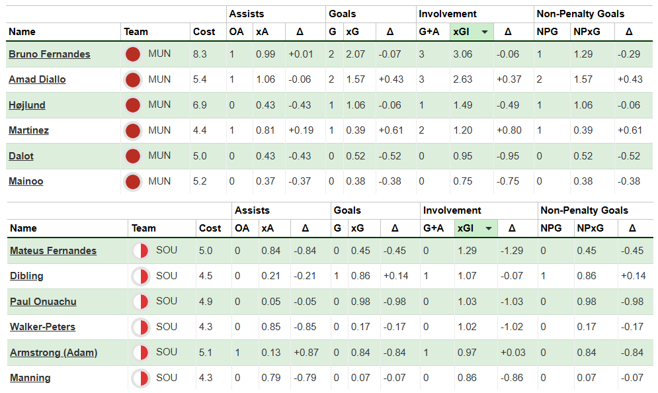Click the SOU badge beside Mateus Fernandes
Image resolution: width=658 pixels, height=393 pixels.
point(140,251)
